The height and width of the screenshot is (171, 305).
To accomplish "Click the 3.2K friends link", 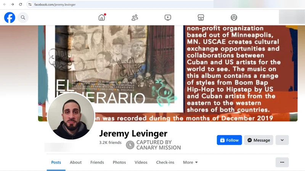I will click(110, 142).
